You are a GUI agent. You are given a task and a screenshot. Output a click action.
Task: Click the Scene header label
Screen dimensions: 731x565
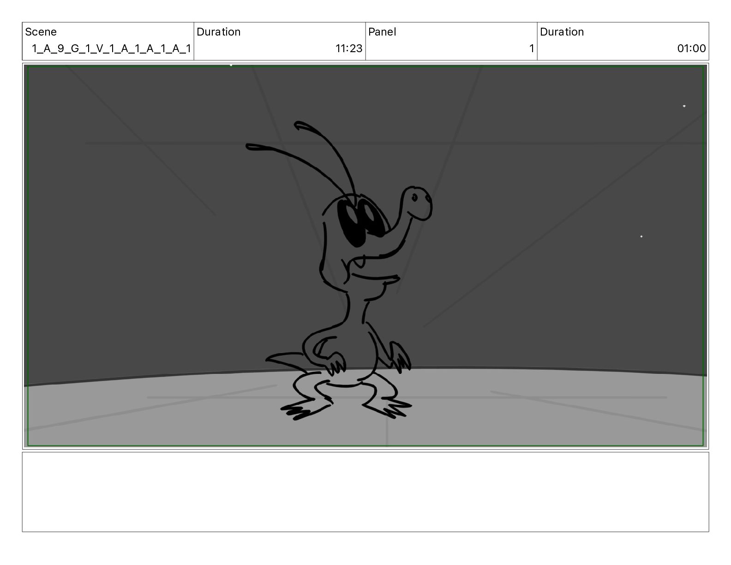tap(41, 32)
